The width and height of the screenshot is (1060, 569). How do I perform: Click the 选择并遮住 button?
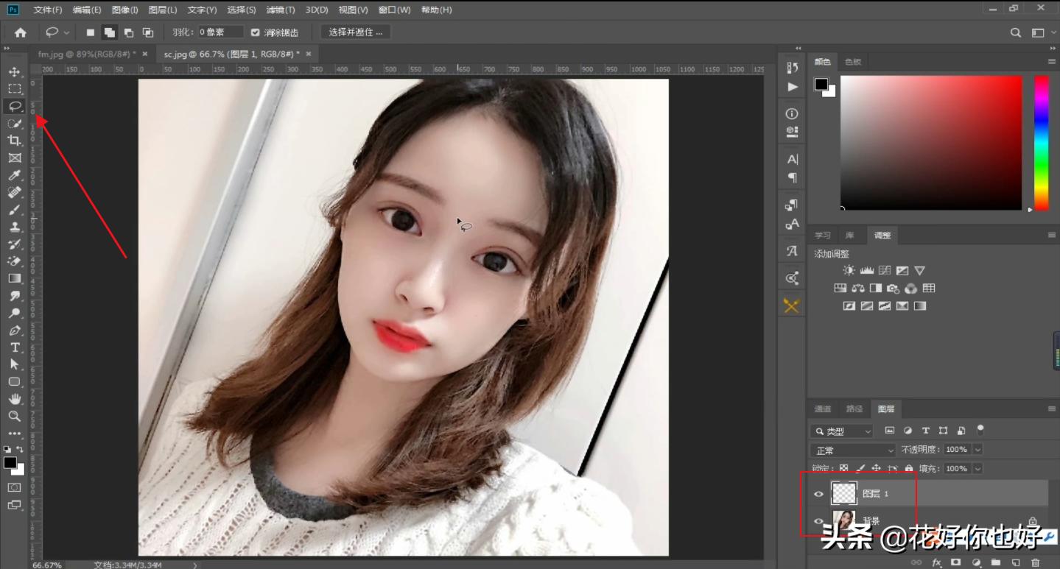[354, 32]
